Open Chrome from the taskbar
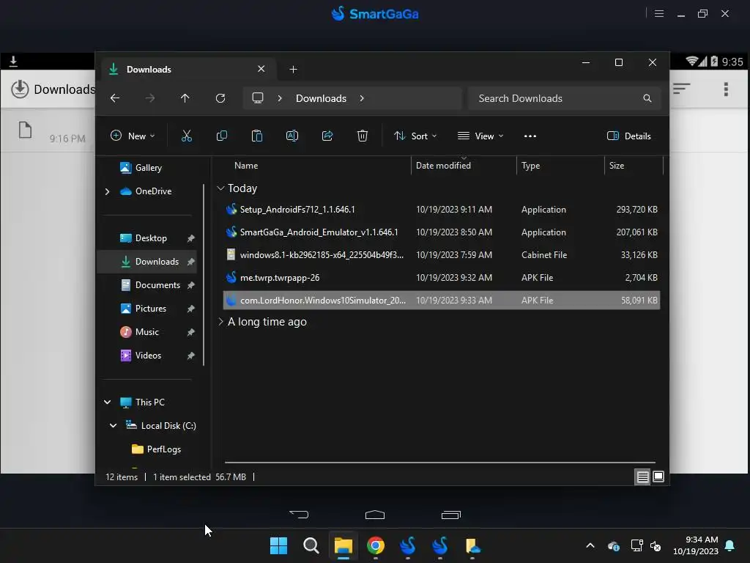The height and width of the screenshot is (563, 750). tap(376, 545)
